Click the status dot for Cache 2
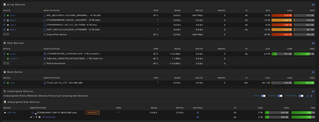Screen dimensions: 319x122 (x=8, y=58)
